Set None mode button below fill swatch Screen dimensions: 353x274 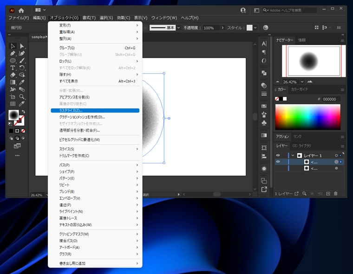point(23,131)
